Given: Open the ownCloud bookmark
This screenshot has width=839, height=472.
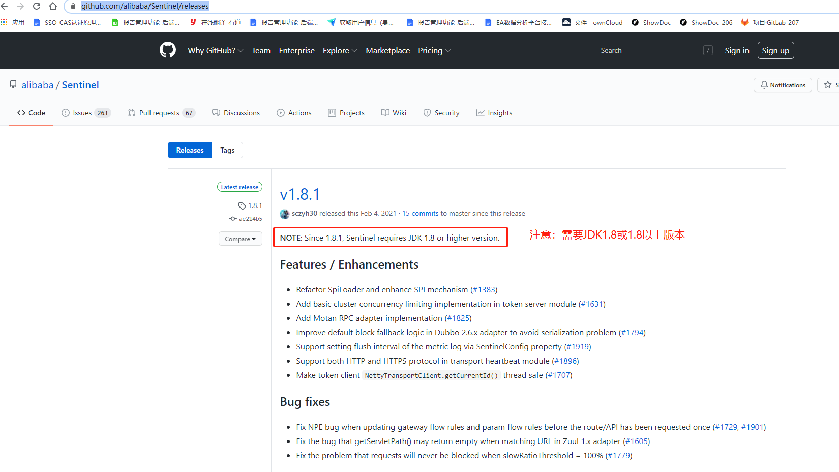Looking at the screenshot, I should pos(592,22).
